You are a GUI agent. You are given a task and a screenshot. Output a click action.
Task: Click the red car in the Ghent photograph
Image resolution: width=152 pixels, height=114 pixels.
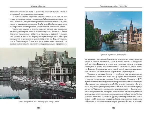[x=63, y=84]
